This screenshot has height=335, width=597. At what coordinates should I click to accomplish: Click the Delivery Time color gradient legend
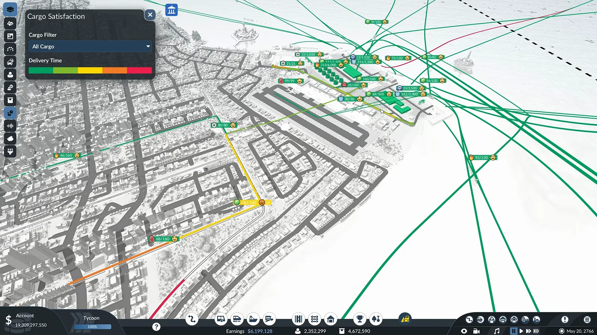pos(90,70)
